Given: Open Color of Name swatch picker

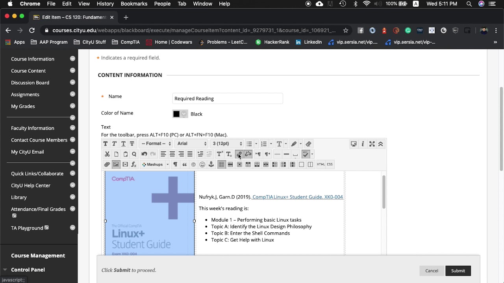Looking at the screenshot, I should [x=180, y=114].
